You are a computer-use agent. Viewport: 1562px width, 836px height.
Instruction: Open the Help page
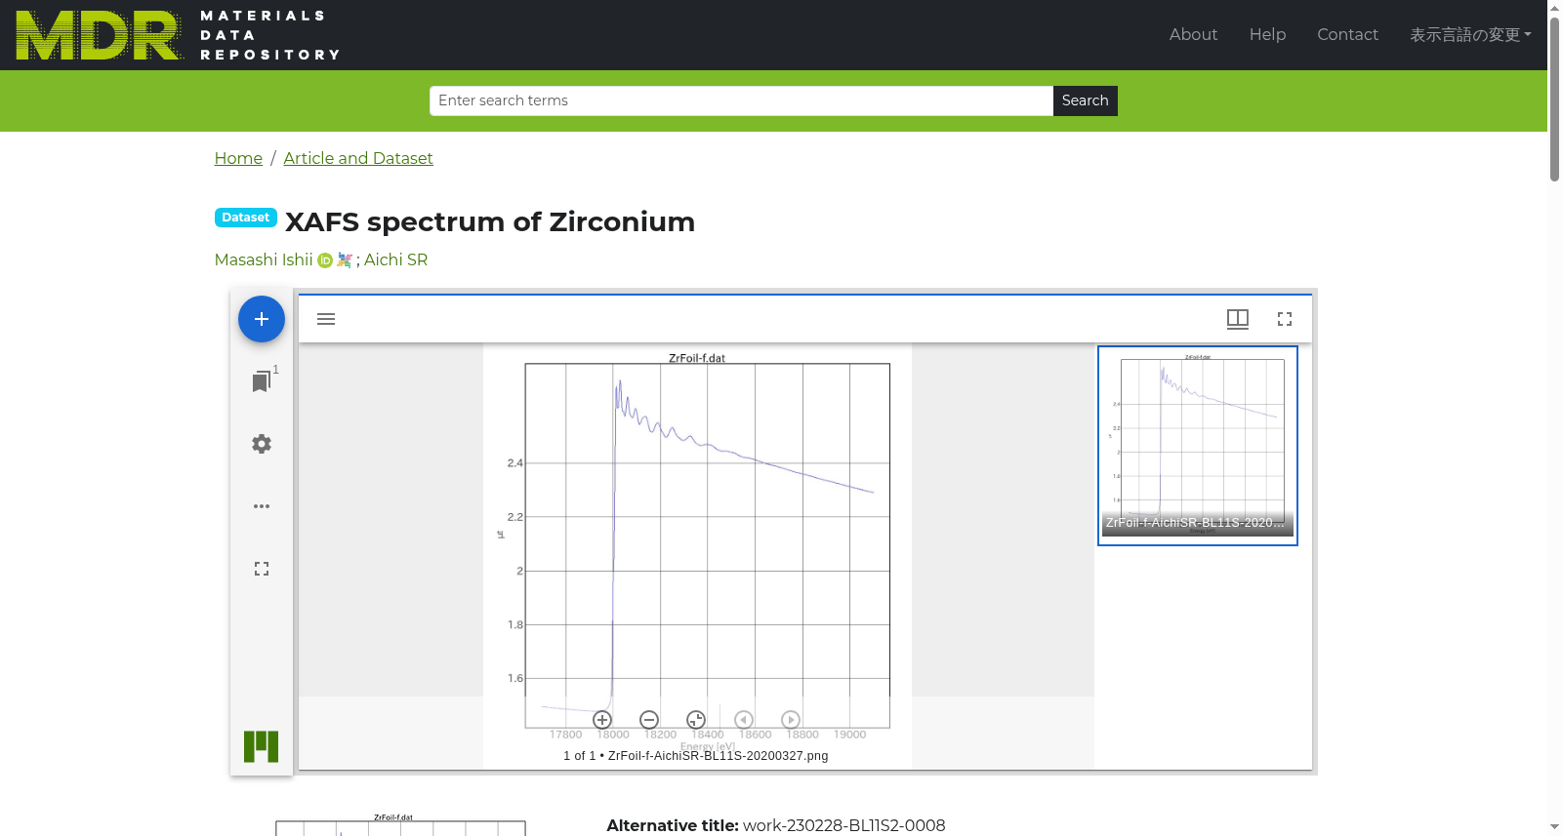pos(1267,35)
